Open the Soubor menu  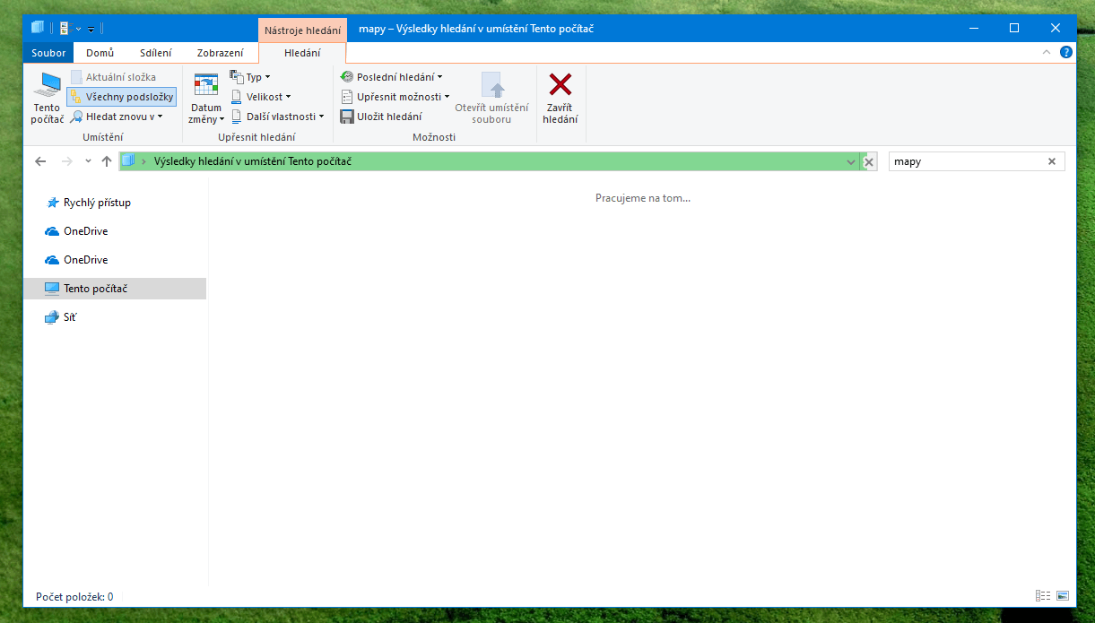click(x=48, y=53)
